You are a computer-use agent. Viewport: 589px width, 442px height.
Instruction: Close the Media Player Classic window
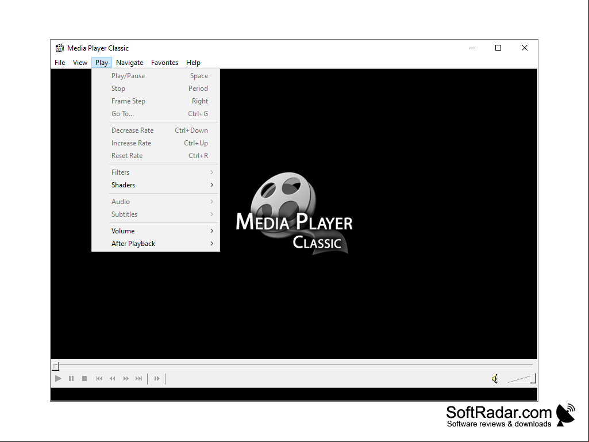tap(525, 48)
